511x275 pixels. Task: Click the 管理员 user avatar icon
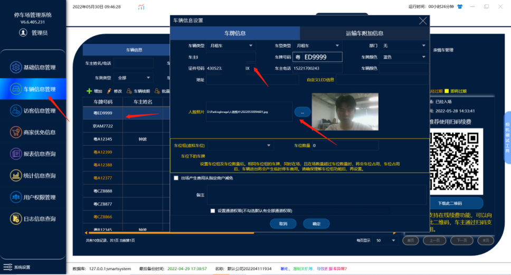pos(23,33)
